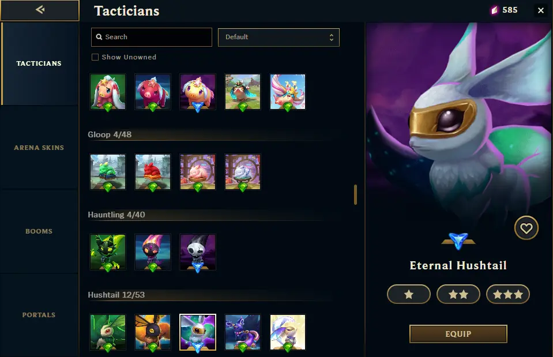Select the green frog Gloop tactician

coord(108,172)
